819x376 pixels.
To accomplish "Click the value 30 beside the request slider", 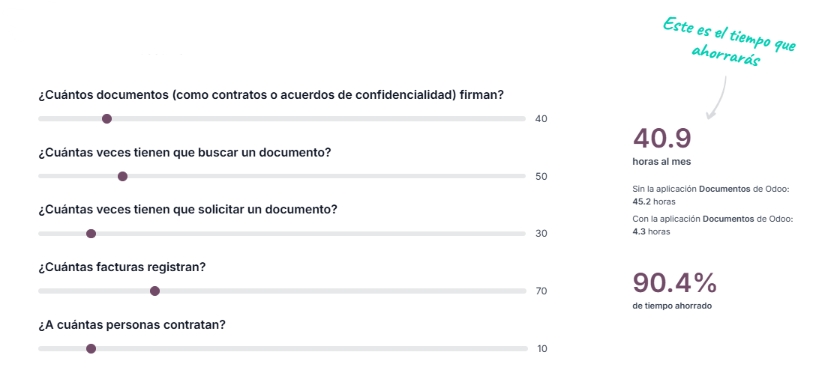I will 541,234.
